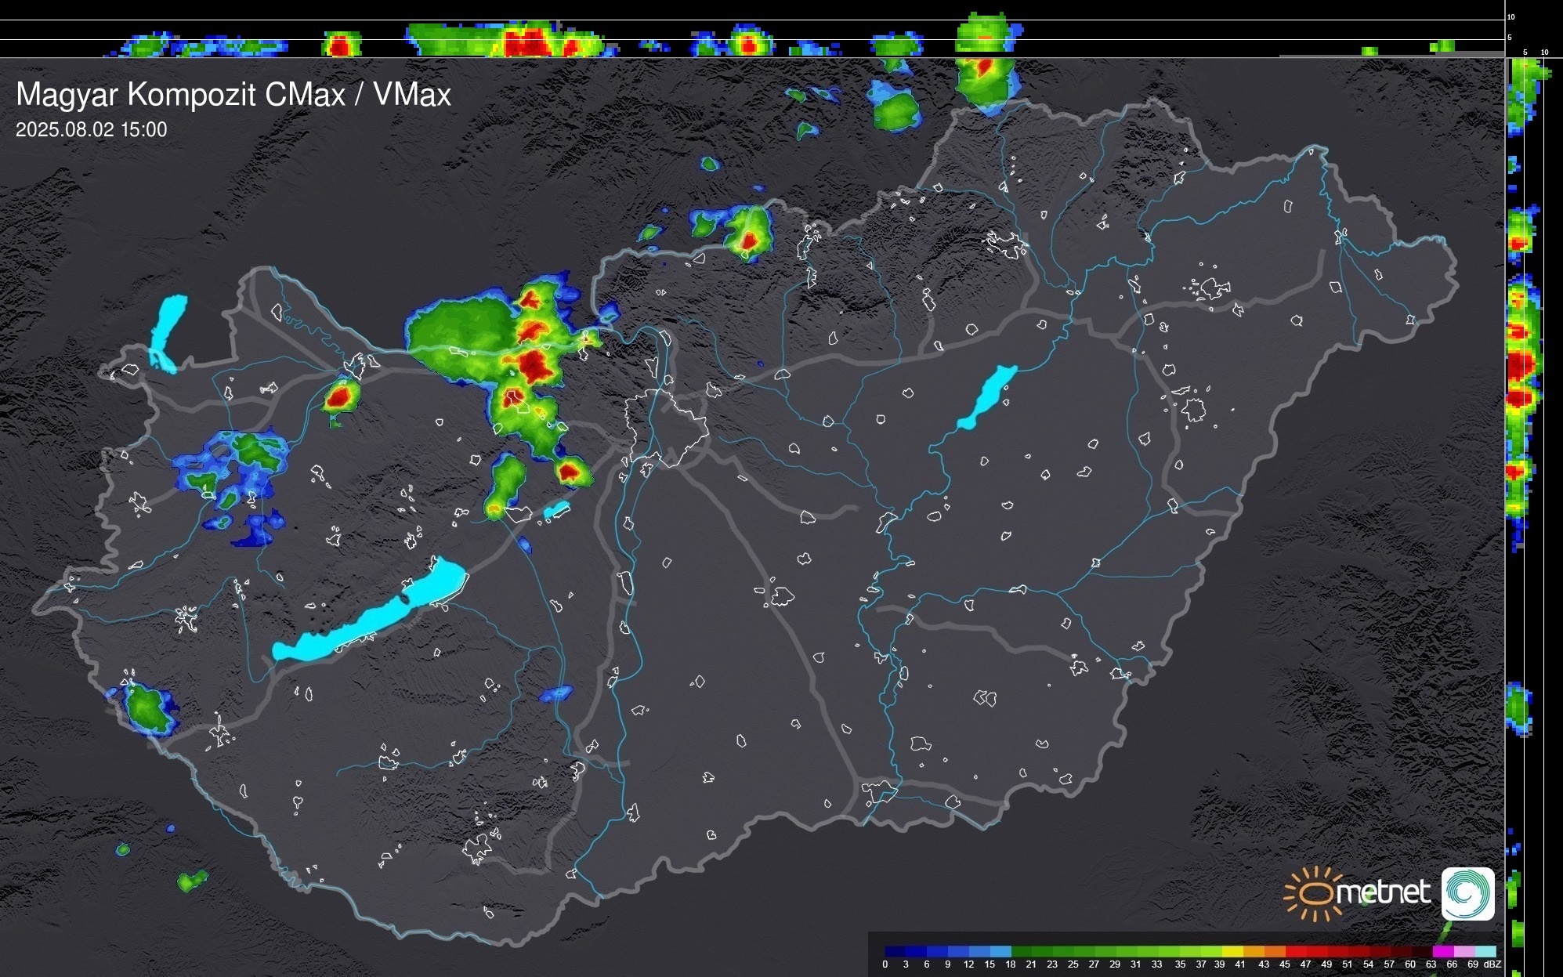Click the largest red storm core
Viewport: 1563px width, 977px height.
534,364
